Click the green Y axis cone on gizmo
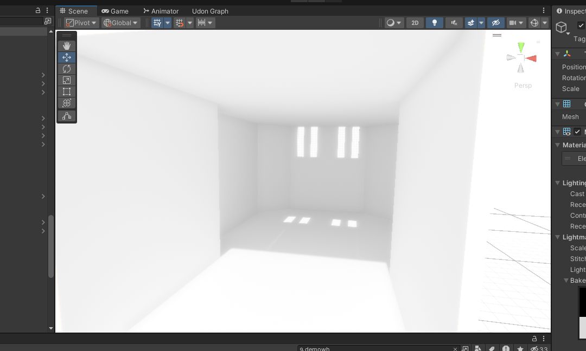586x351 pixels. [x=521, y=47]
